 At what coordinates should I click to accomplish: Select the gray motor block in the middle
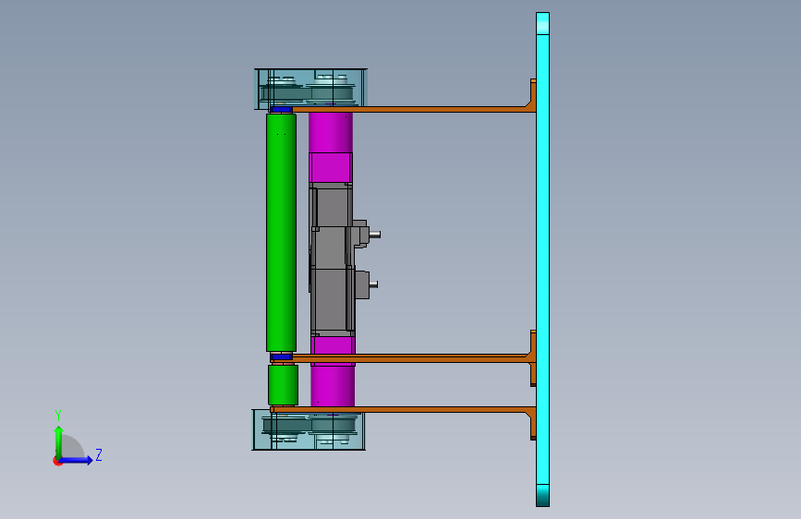[x=332, y=259]
